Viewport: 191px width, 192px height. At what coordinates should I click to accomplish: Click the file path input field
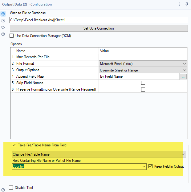tap(99, 20)
